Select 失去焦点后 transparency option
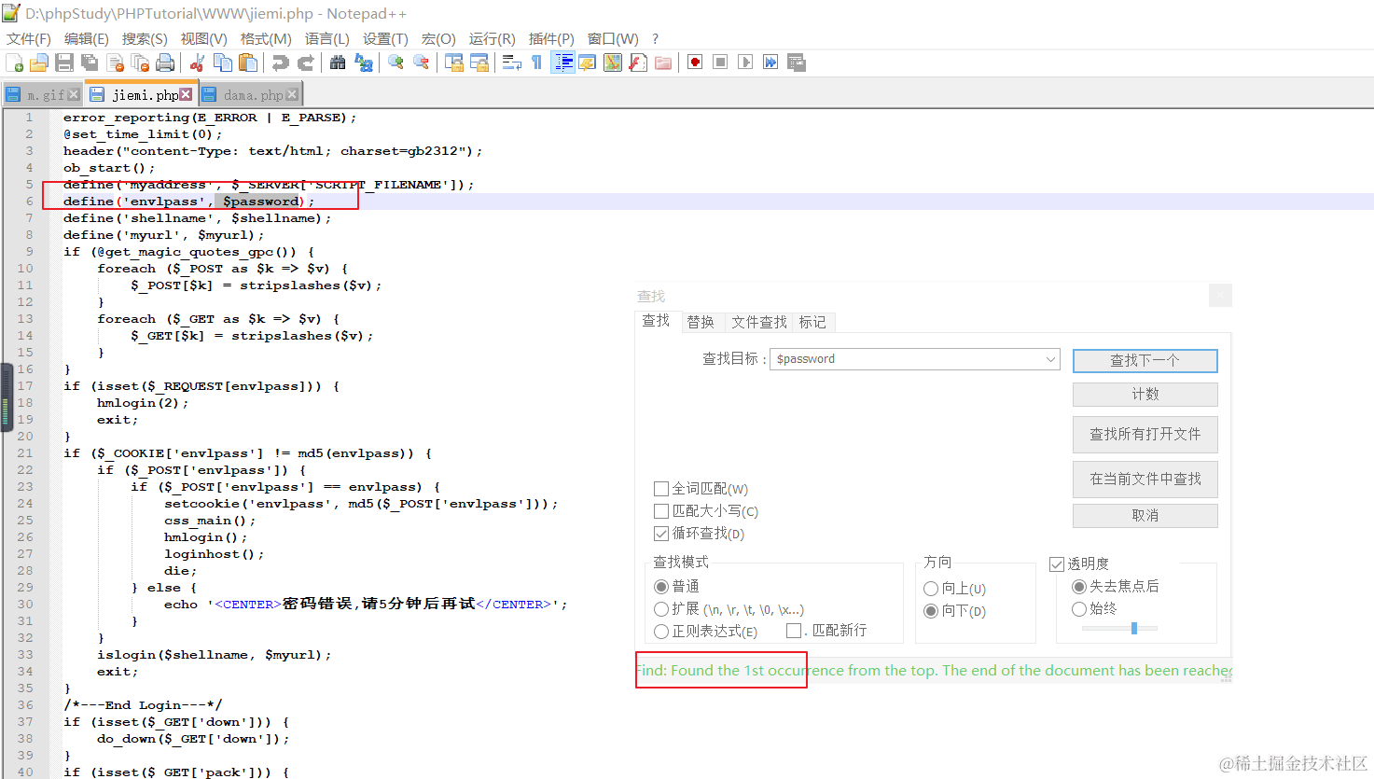Image resolution: width=1374 pixels, height=779 pixels. pyautogui.click(x=1079, y=586)
